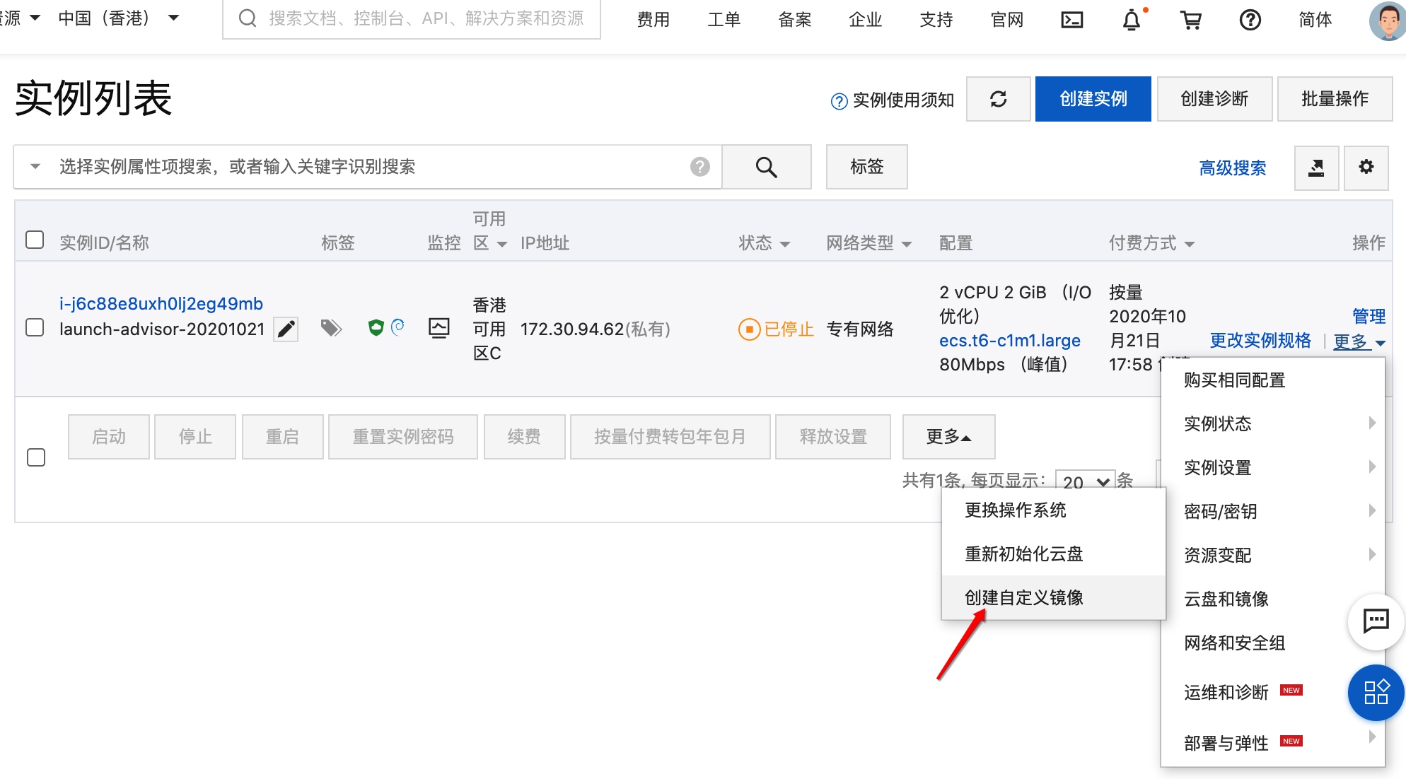Select 创建自定义镜像 from the submenu
This screenshot has width=1406, height=779.
point(1024,598)
